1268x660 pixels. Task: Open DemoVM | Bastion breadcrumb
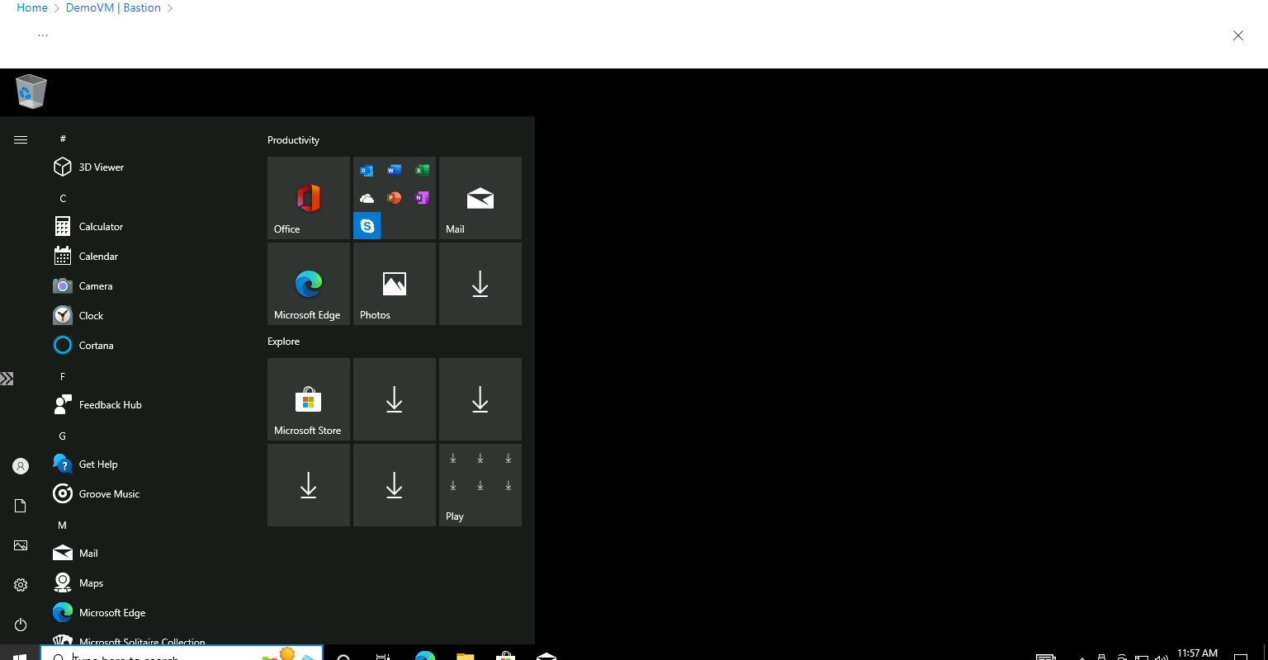coord(113,7)
